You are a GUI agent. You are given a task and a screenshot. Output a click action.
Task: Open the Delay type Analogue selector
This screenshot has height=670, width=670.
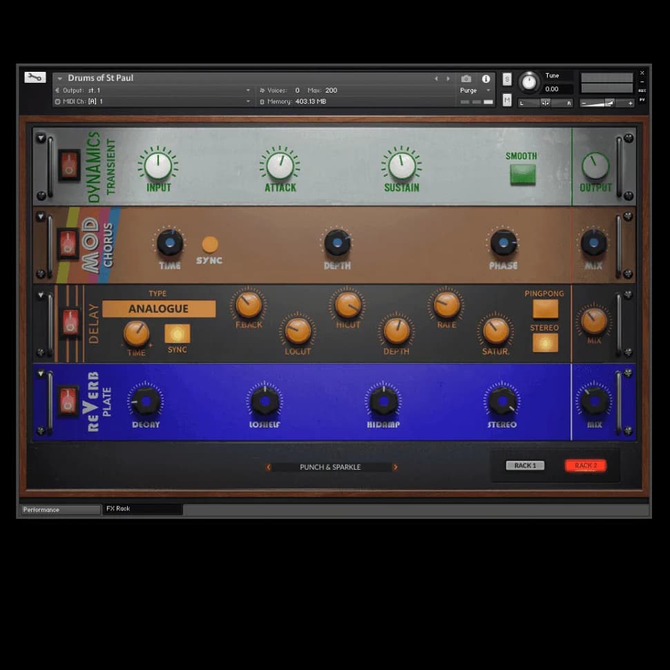point(159,309)
